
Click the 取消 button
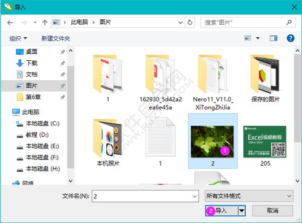(x=272, y=210)
